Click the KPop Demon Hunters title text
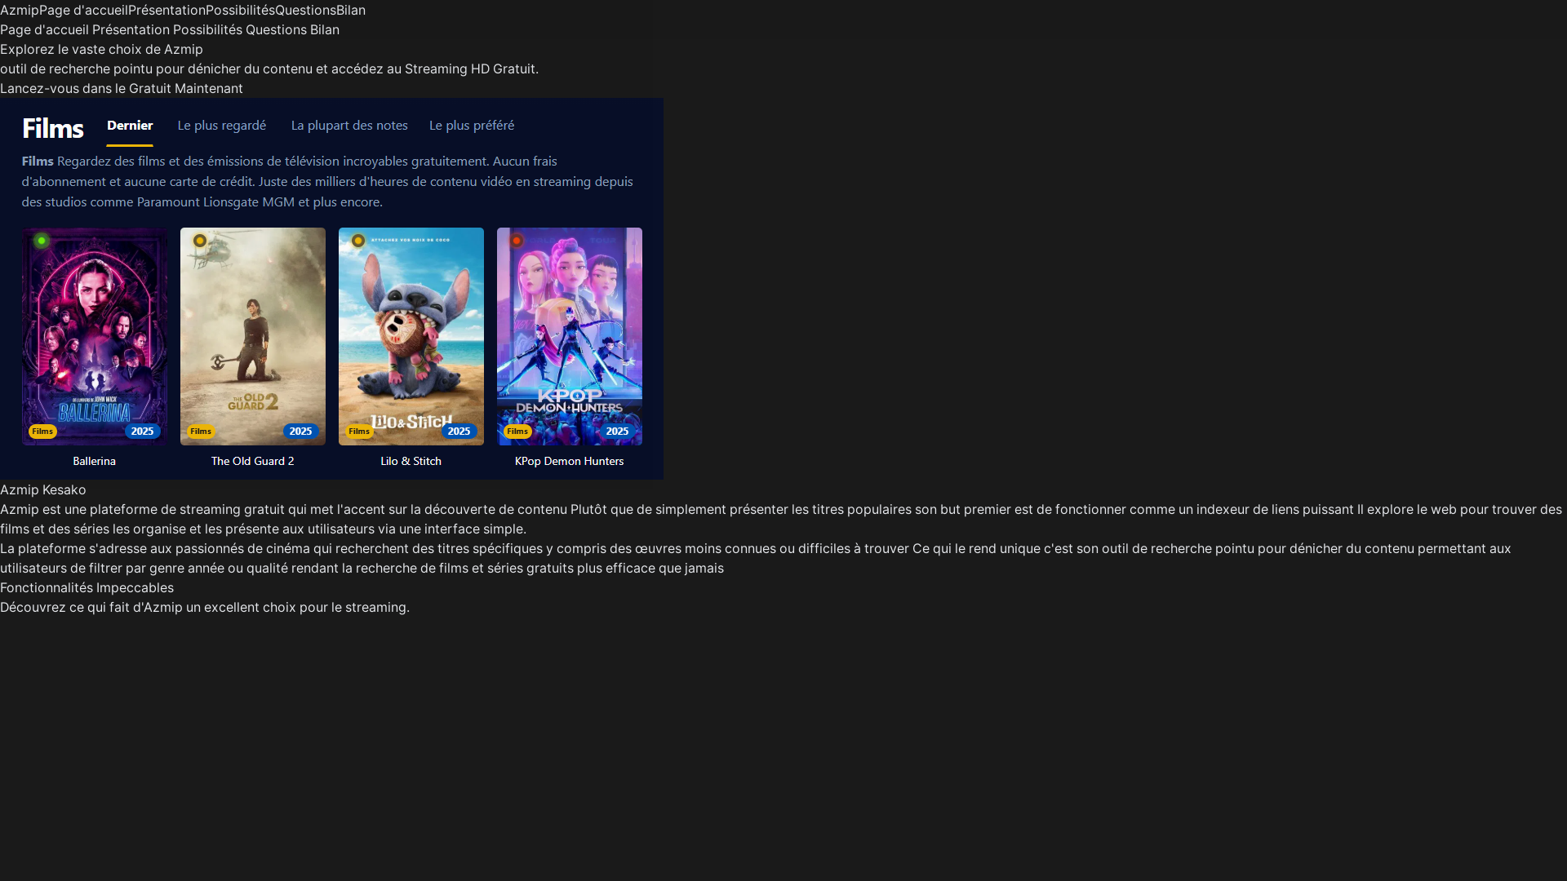The height and width of the screenshot is (881, 1567). 570,461
